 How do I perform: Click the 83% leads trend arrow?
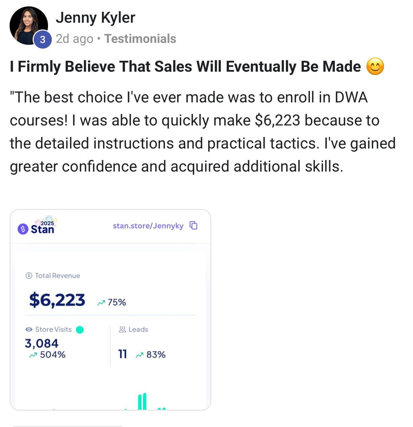[x=139, y=355]
